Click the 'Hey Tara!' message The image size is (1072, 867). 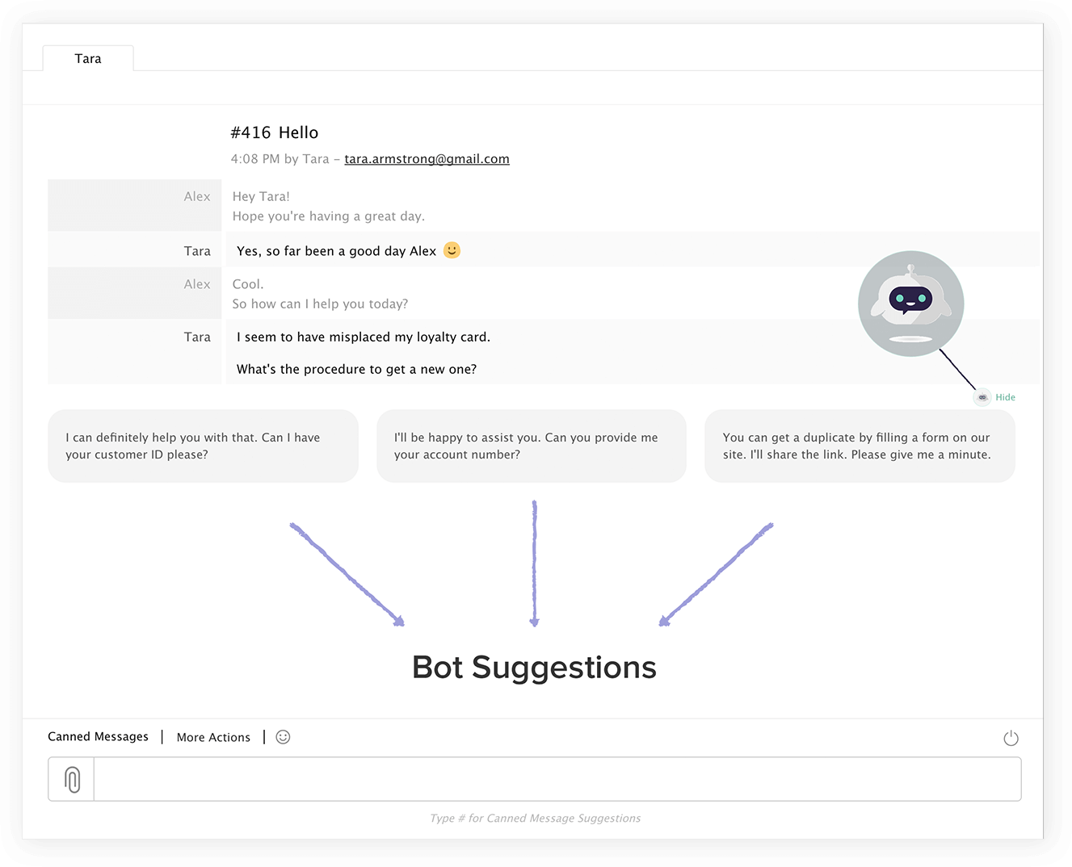[261, 196]
